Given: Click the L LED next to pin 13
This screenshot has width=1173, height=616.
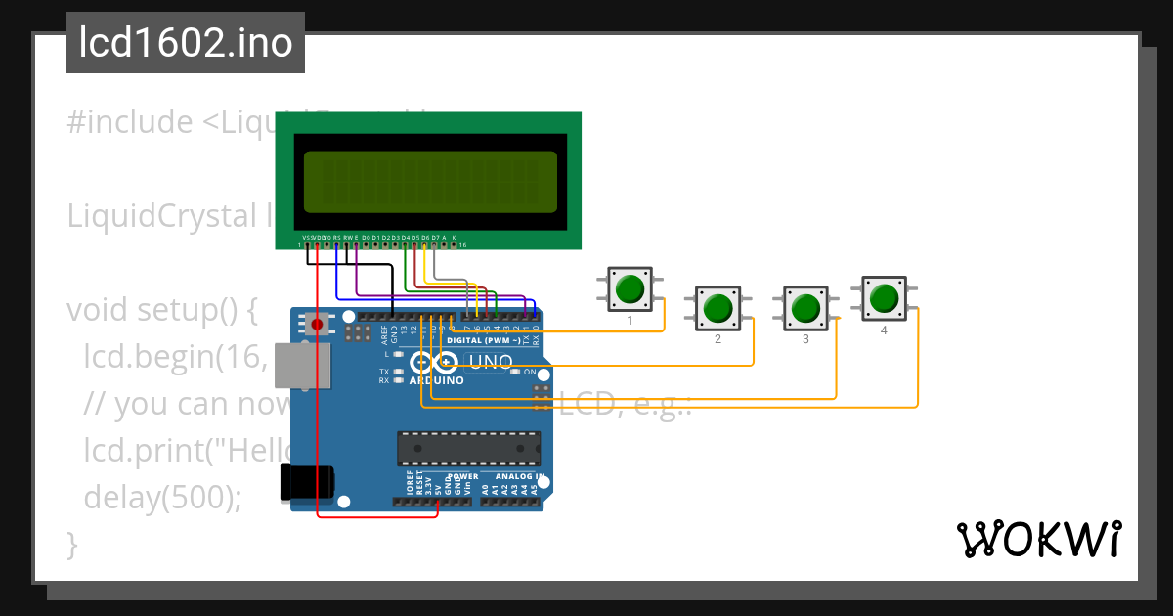Looking at the screenshot, I should pos(397,354).
